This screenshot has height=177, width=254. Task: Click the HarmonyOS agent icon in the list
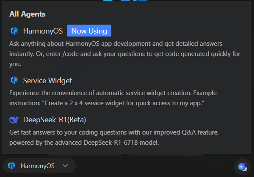pos(14,31)
